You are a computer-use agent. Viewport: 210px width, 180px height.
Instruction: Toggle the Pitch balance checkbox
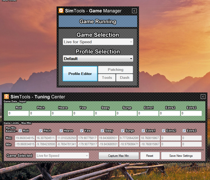pyautogui.click(x=41, y=131)
